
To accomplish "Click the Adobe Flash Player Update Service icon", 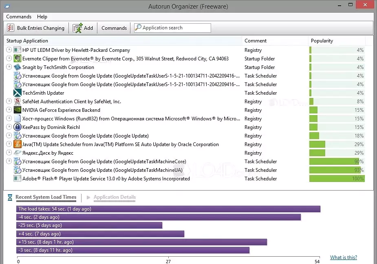I will pos(16,178).
